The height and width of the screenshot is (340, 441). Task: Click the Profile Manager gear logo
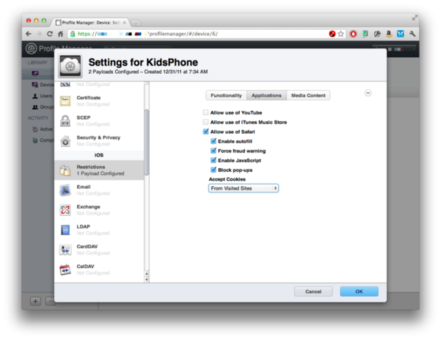tap(31, 48)
